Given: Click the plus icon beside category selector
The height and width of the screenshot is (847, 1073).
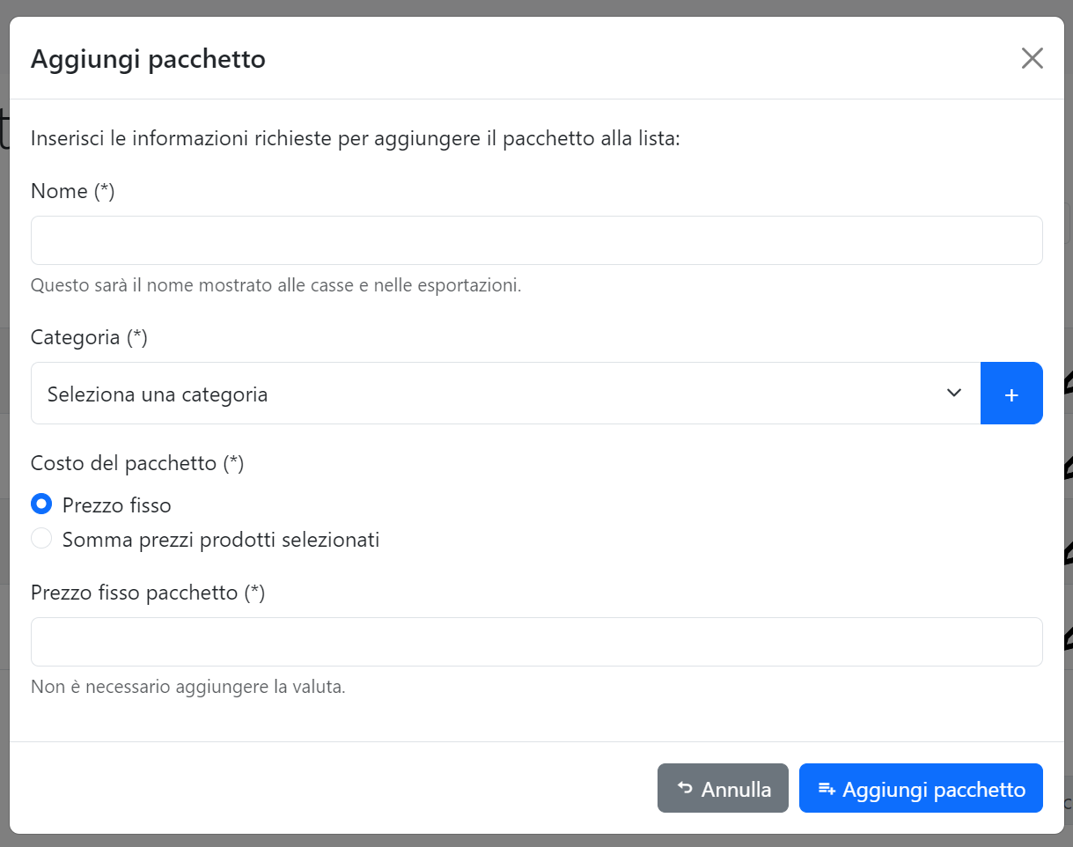Looking at the screenshot, I should 1011,394.
